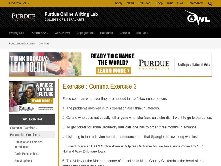This screenshot has height=166, width=221.
Task: View the Site Map
Action: (x=142, y=33)
